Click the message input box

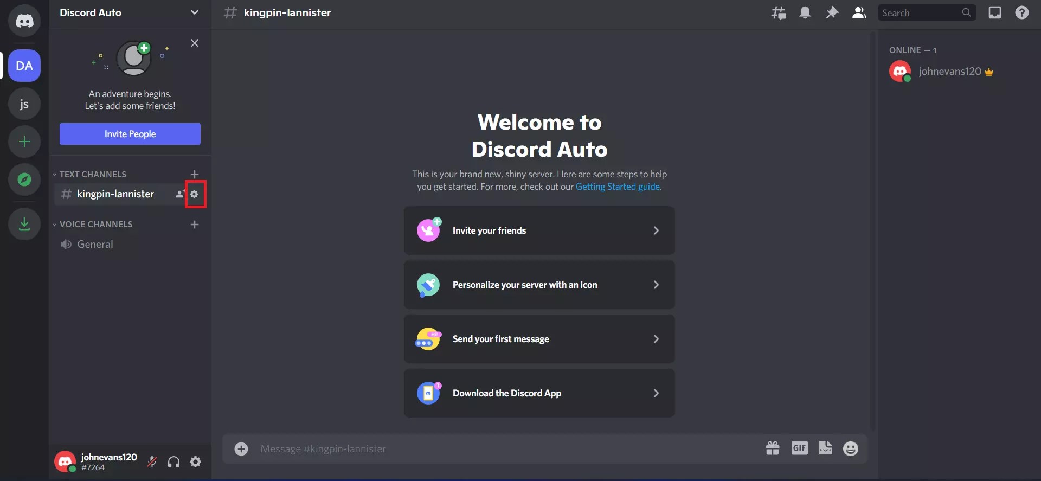[x=507, y=449]
